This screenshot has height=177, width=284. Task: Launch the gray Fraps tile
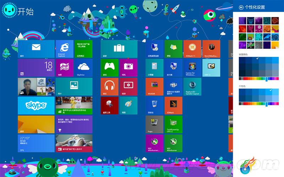tap(154, 125)
